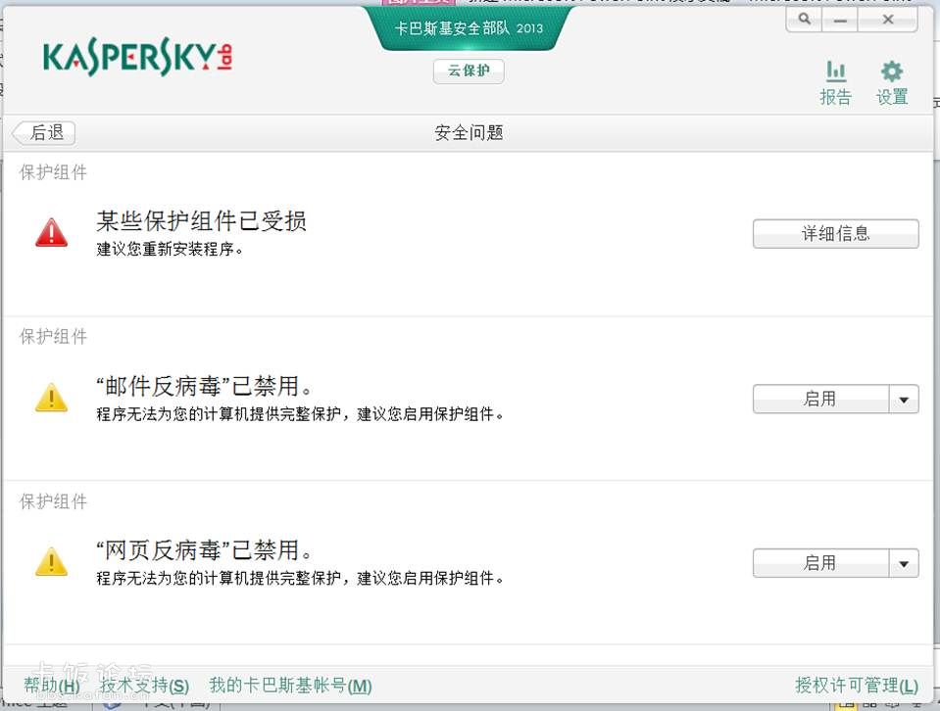Screen dimensions: 940x711
Task: Enable 邮件反病毒 with its 启用 button
Action: point(820,399)
